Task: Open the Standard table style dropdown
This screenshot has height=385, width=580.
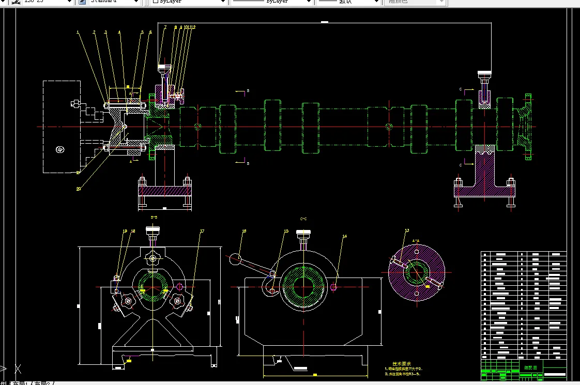Action: (x=136, y=2)
